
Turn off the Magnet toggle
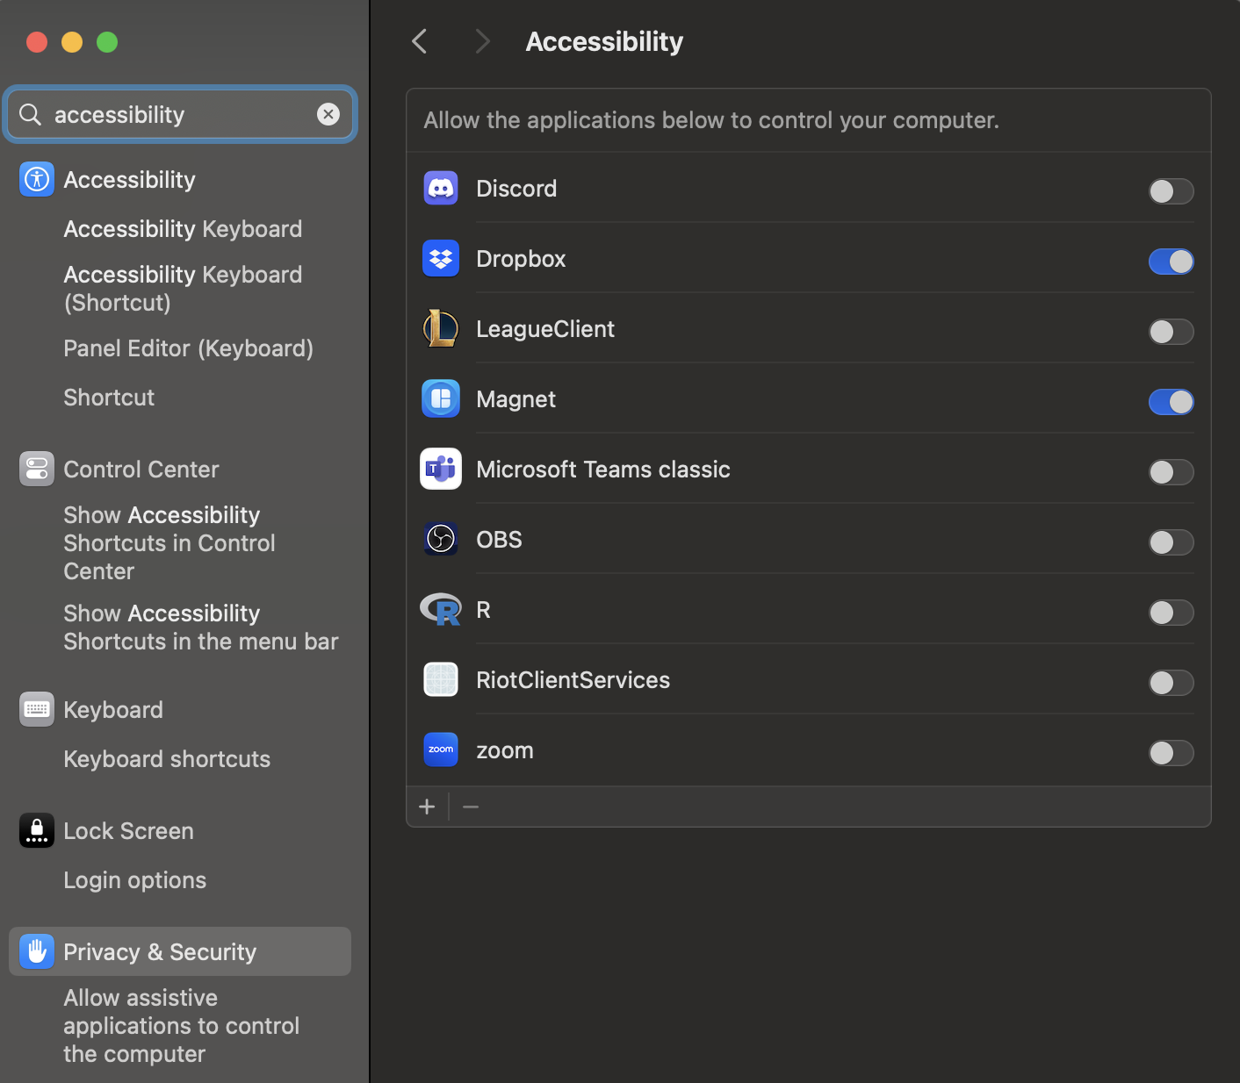coord(1171,402)
